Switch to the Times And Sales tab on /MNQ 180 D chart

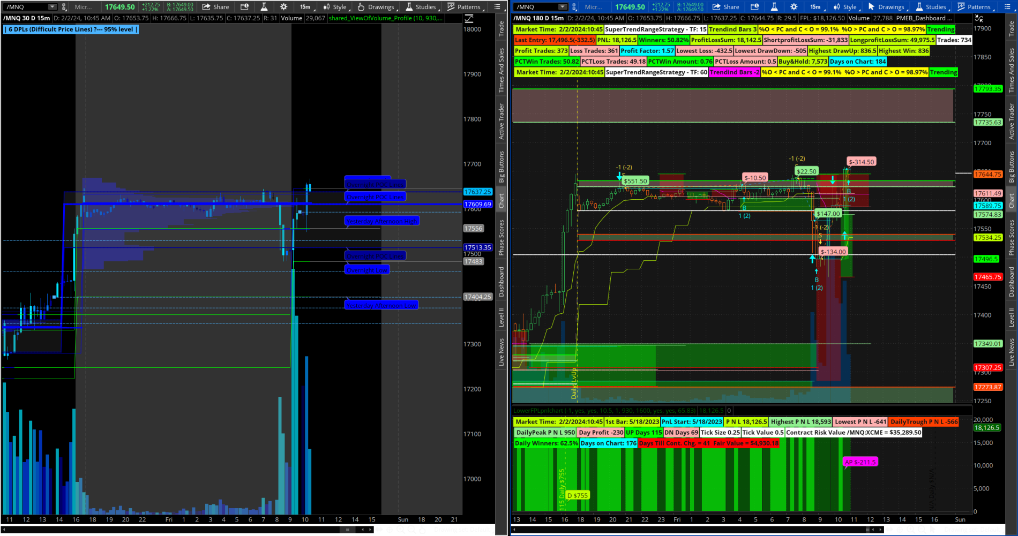point(1012,70)
